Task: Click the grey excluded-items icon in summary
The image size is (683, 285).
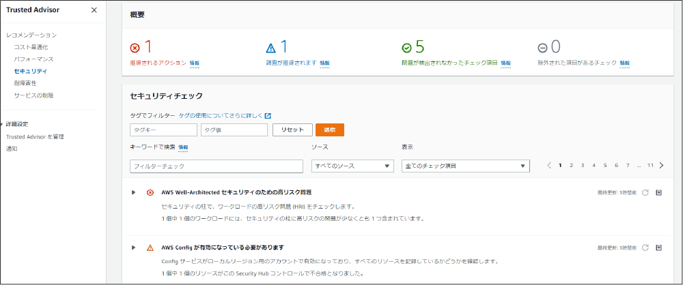Action: point(543,48)
